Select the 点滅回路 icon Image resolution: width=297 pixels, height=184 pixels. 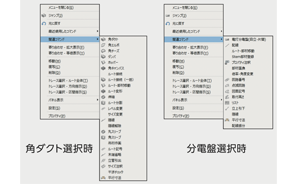(227, 86)
